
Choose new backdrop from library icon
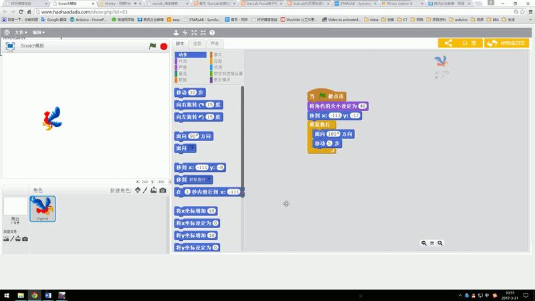coord(6,239)
